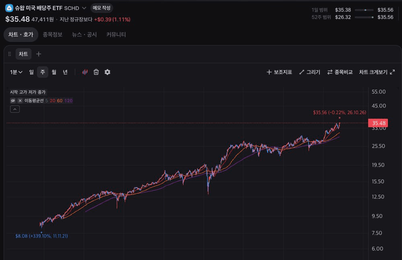Toggle moving average visibility eye icon
This screenshot has width=402, height=260.
13,101
